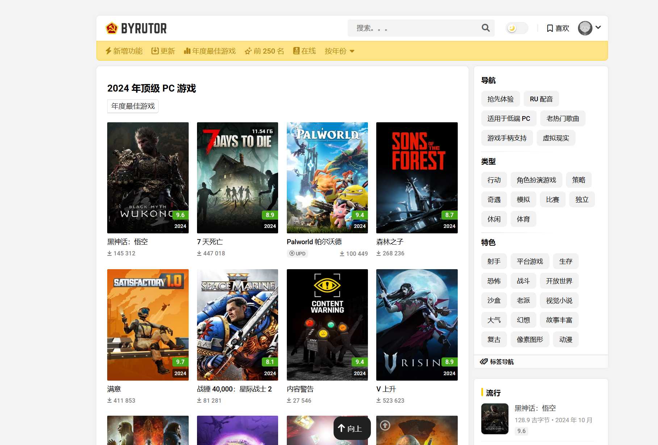Toggle dark mode switch
This screenshot has width=658, height=445.
(516, 28)
